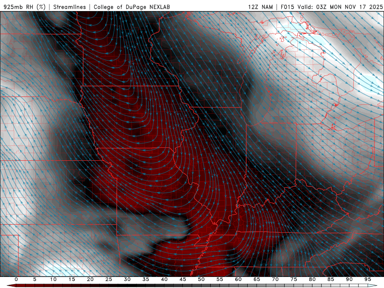Click the "40" colorbar tick label
384x288 pixels.
[164, 279]
